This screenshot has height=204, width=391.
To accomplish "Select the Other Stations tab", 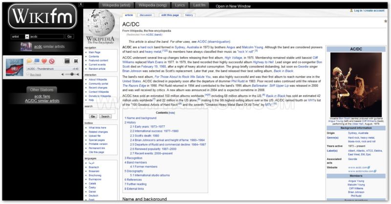I will [42, 90].
